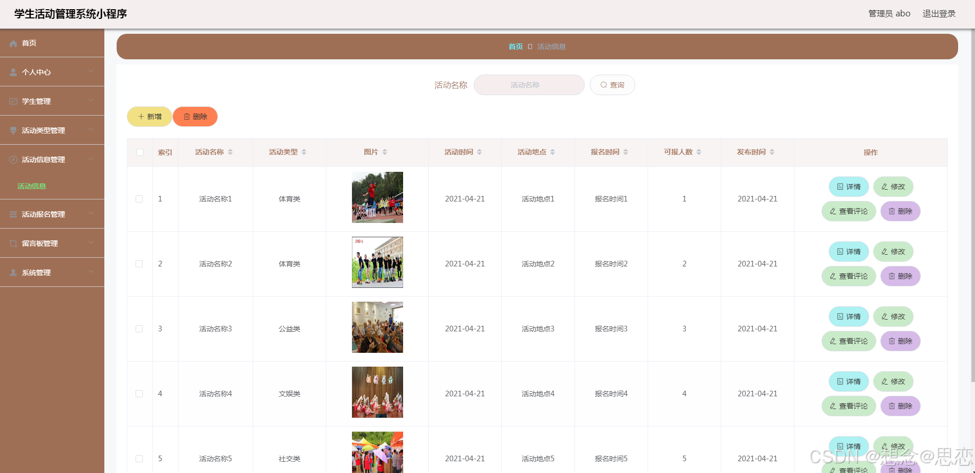View comments for 活动名称3

[849, 341]
